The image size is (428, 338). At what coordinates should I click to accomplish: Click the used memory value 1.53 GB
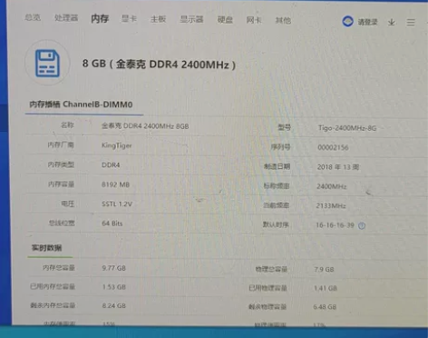pyautogui.click(x=114, y=287)
